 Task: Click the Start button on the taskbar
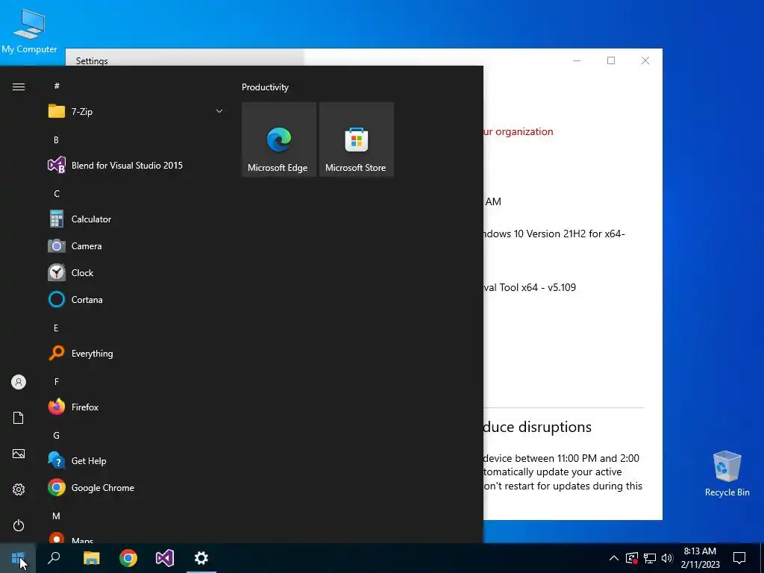click(18, 558)
